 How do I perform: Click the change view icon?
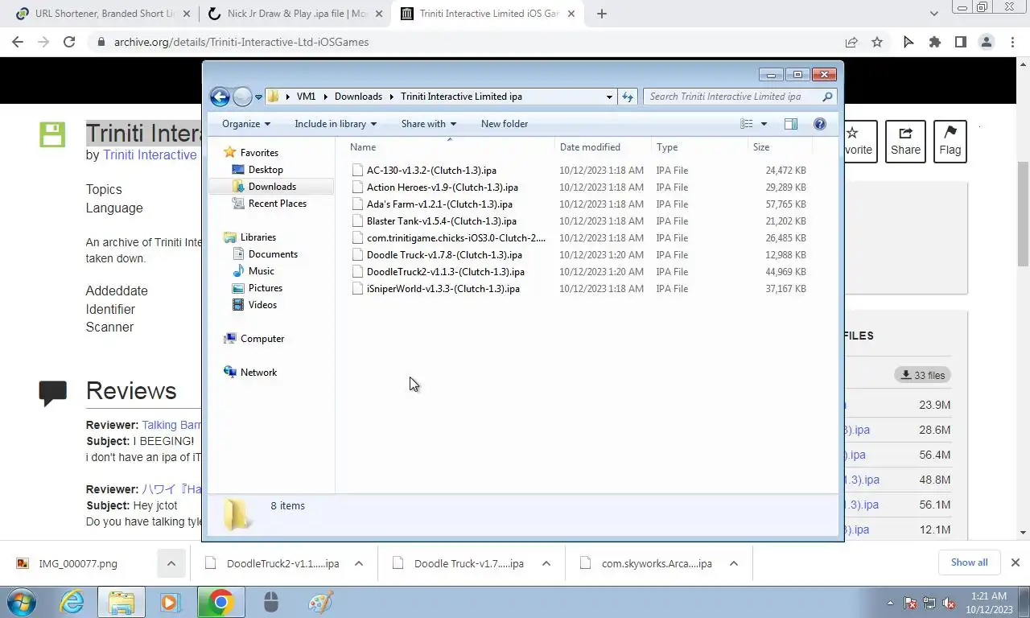[747, 124]
